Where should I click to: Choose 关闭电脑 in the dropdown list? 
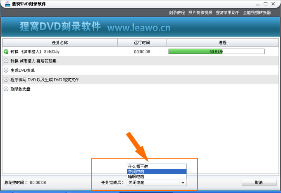157,171
